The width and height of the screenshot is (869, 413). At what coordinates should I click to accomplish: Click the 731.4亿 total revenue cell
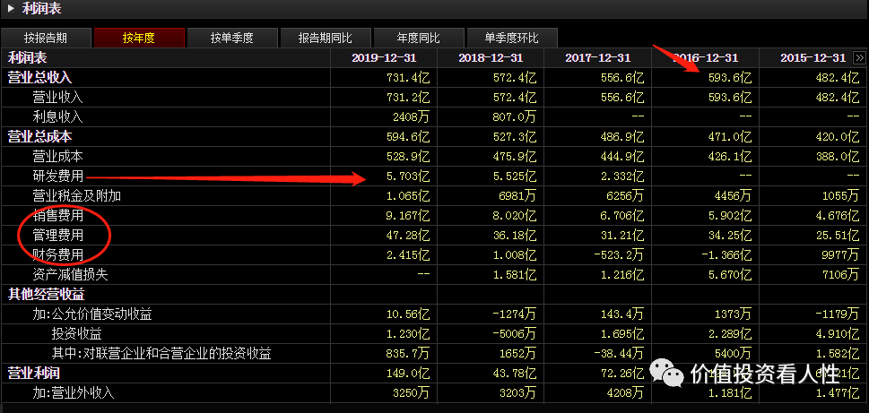coord(408,78)
